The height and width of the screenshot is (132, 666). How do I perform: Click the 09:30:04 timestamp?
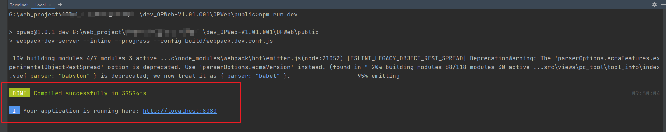[x=646, y=93]
